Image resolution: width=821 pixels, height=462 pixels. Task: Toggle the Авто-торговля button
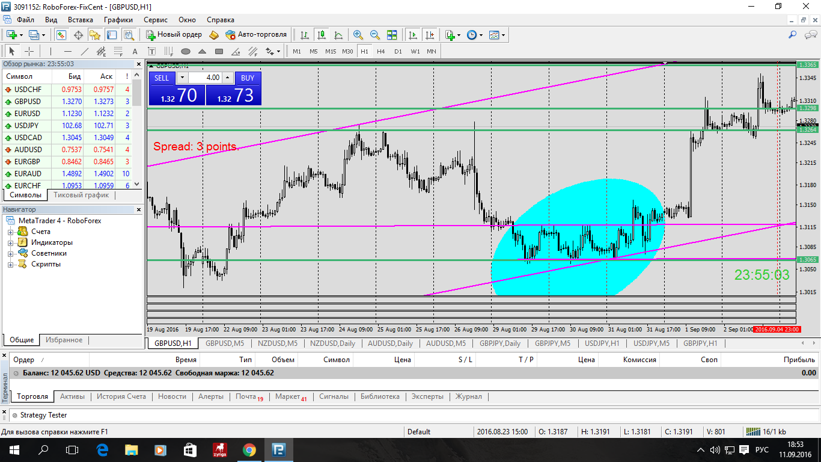pos(256,35)
